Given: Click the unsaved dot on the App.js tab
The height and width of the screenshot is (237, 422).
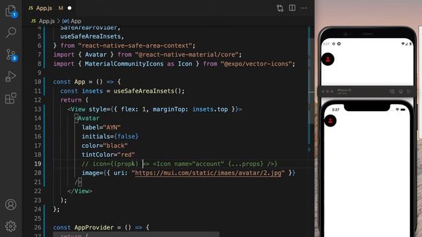Looking at the screenshot, I should click(x=69, y=8).
